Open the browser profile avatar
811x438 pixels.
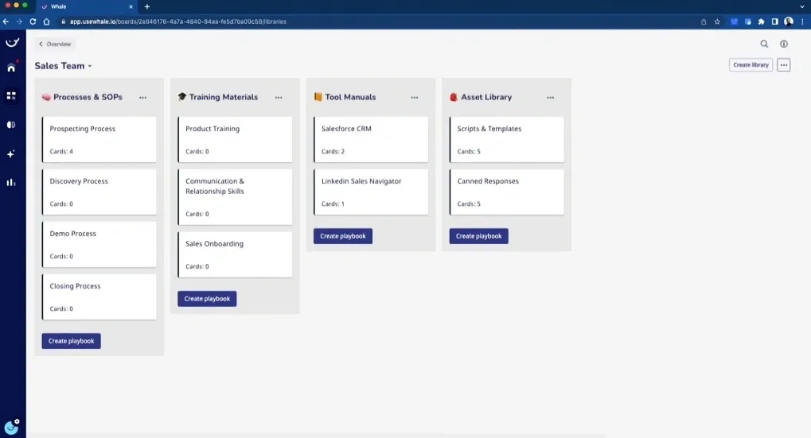click(x=788, y=21)
